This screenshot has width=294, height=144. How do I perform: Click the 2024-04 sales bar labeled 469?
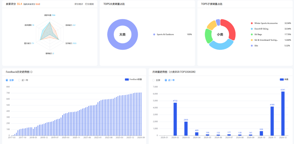197,134
